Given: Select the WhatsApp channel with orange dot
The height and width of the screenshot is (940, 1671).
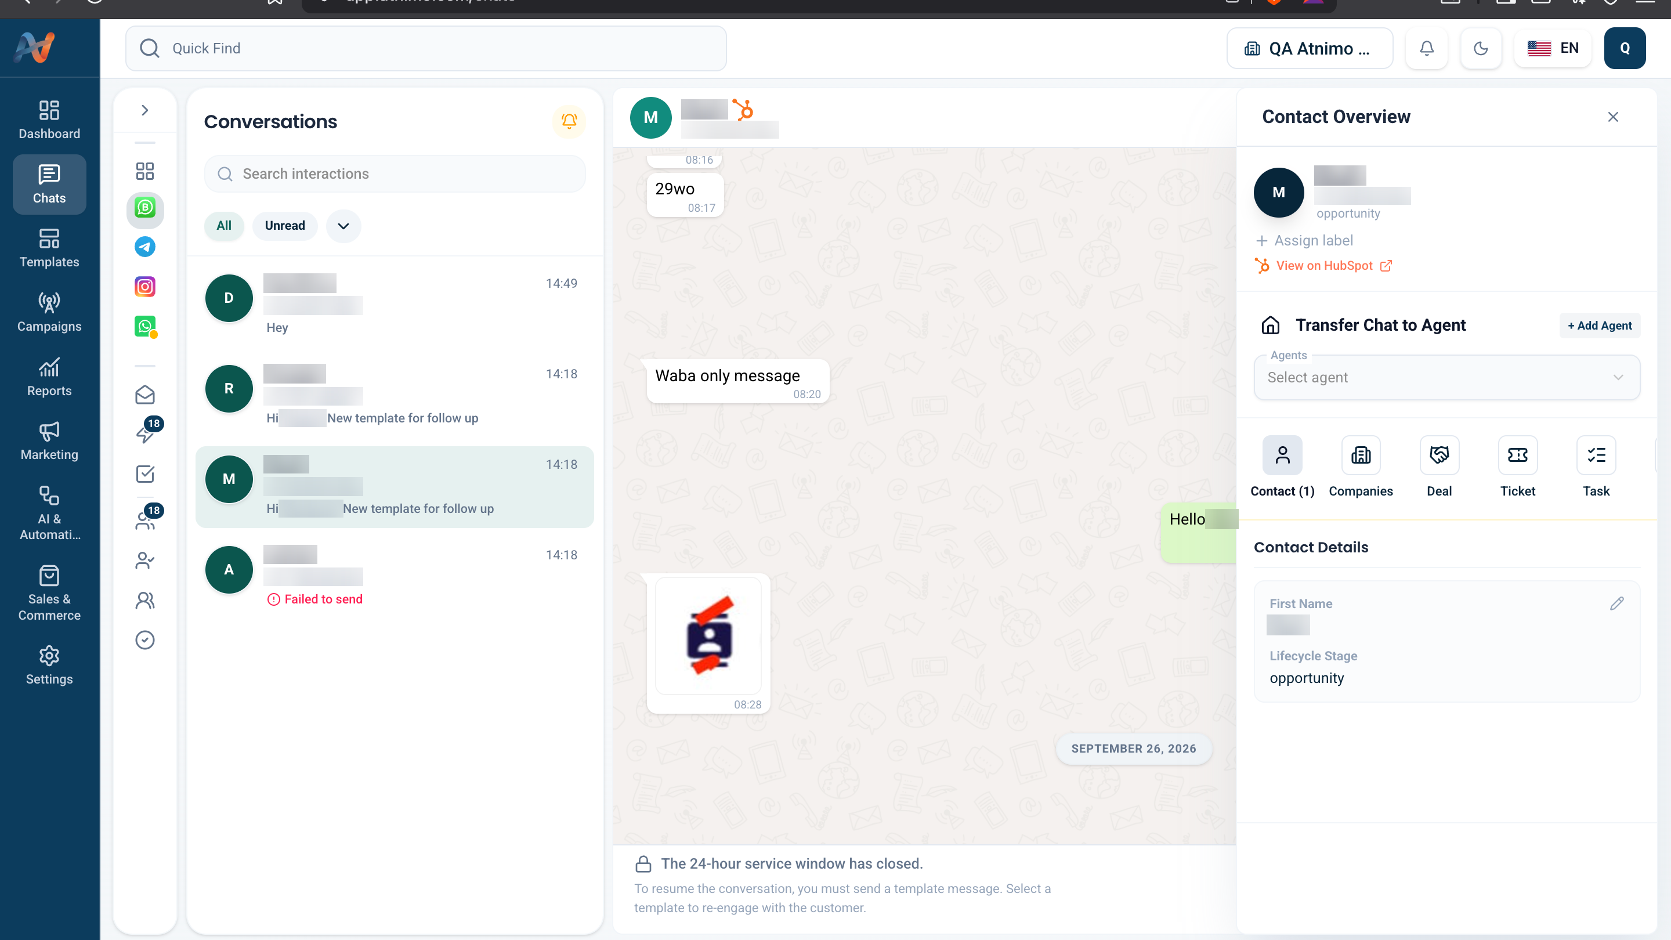Looking at the screenshot, I should tap(145, 326).
